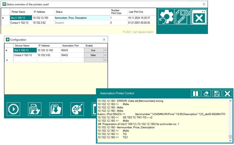234x145 pixels.
Task: Open the paint palette color icon
Action: [x=78, y=109]
